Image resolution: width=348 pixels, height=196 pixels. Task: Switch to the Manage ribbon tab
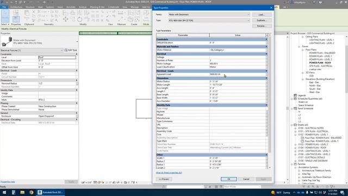click(135, 7)
